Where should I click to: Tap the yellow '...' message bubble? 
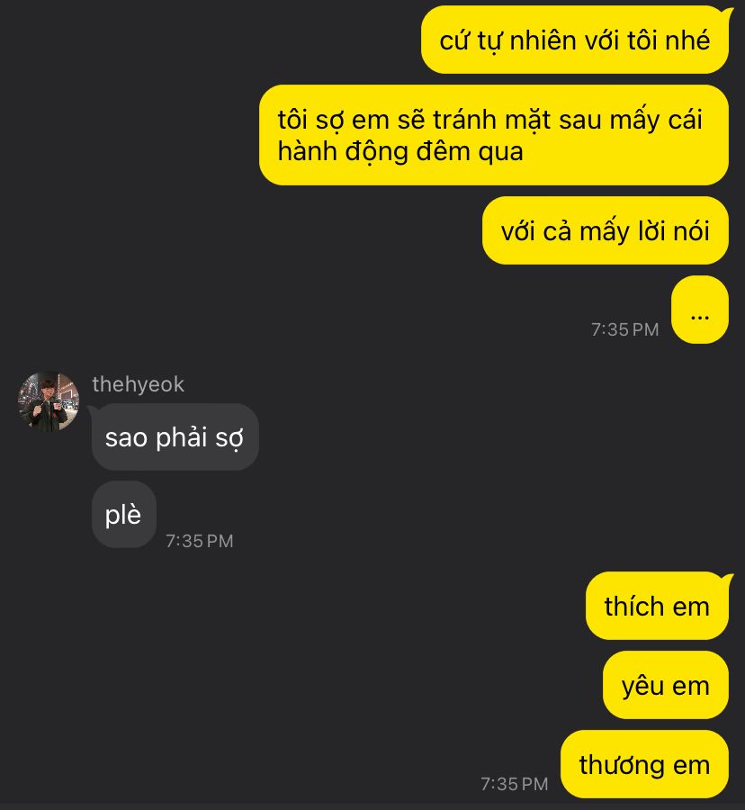[x=700, y=310]
